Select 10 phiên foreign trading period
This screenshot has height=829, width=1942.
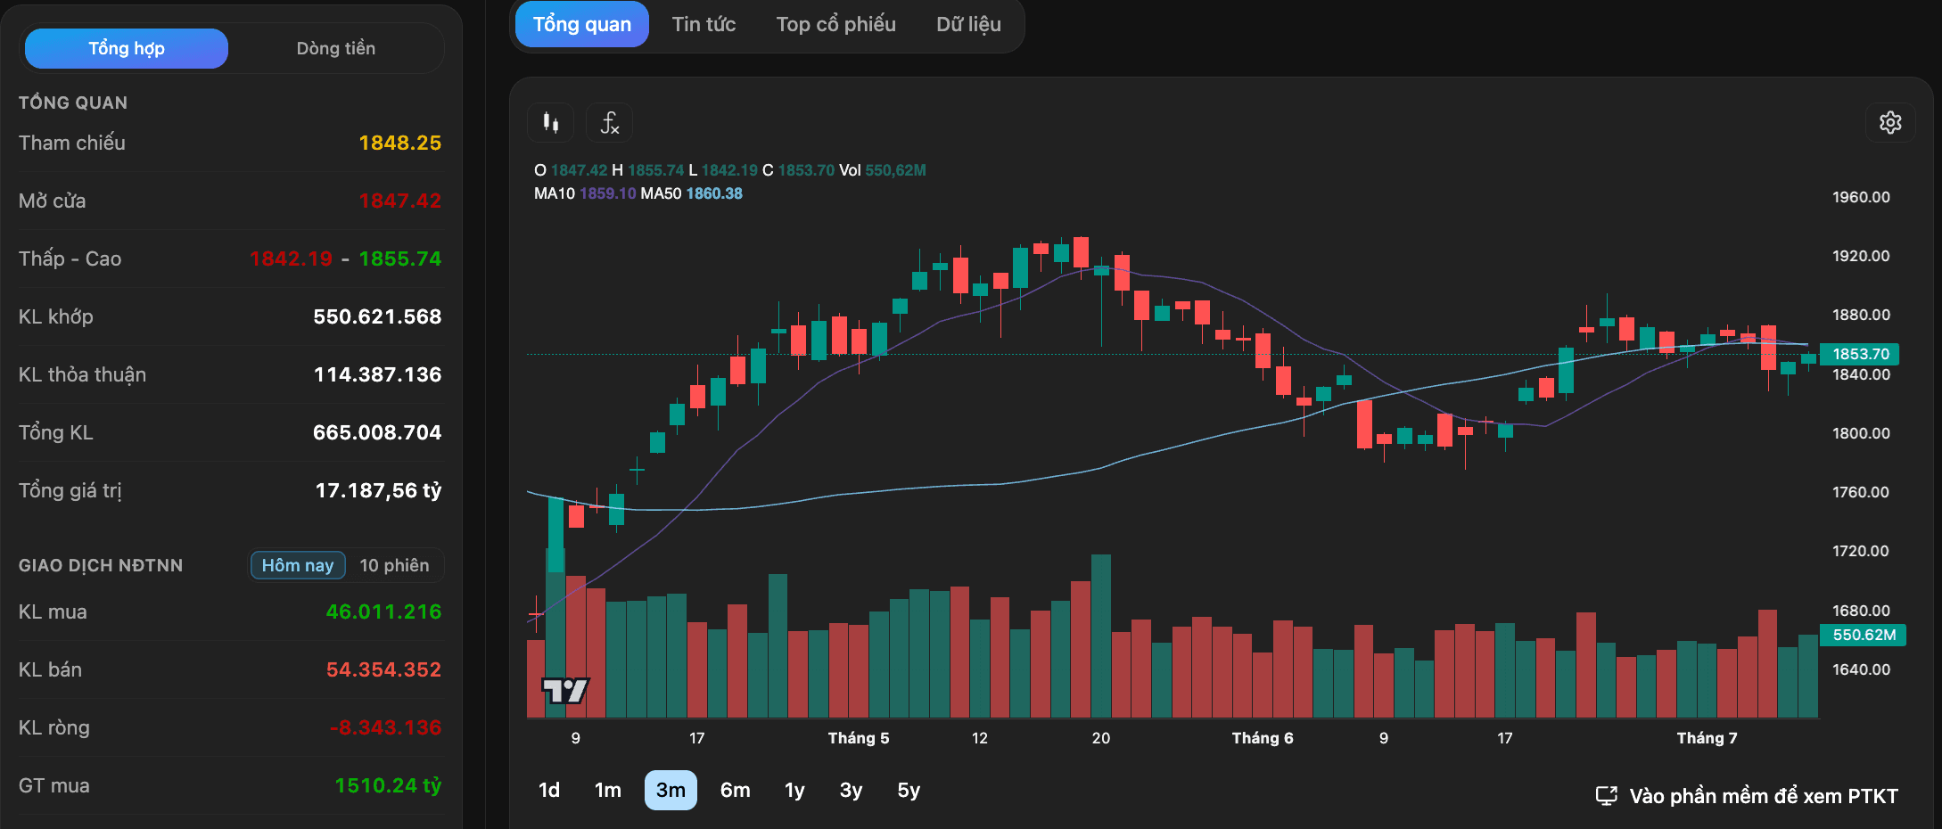coord(394,565)
